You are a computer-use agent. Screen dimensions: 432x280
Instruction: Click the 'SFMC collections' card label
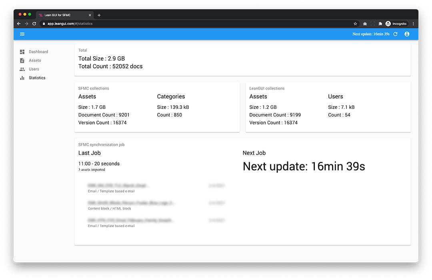(93, 88)
